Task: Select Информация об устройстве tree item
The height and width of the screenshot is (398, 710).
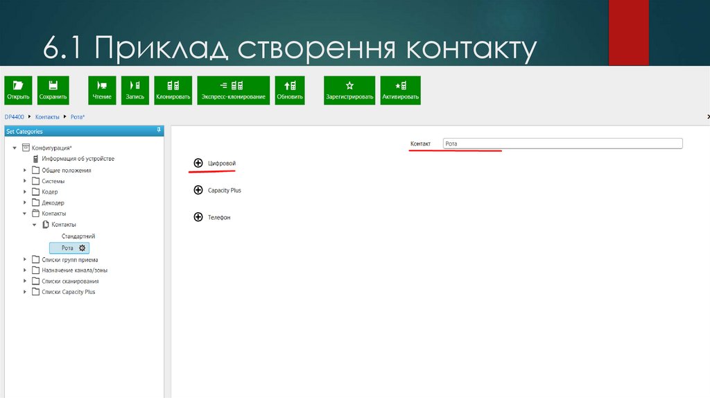Action: (78, 159)
